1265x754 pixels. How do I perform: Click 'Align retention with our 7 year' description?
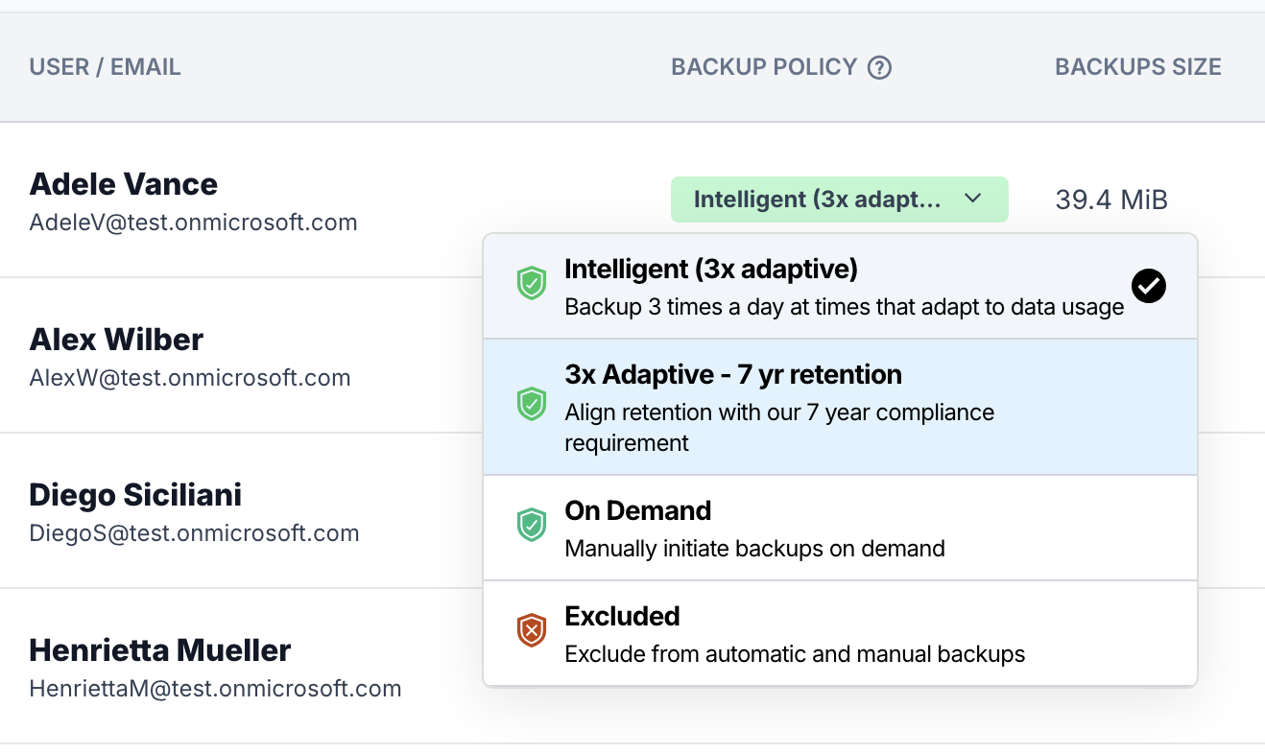(779, 428)
